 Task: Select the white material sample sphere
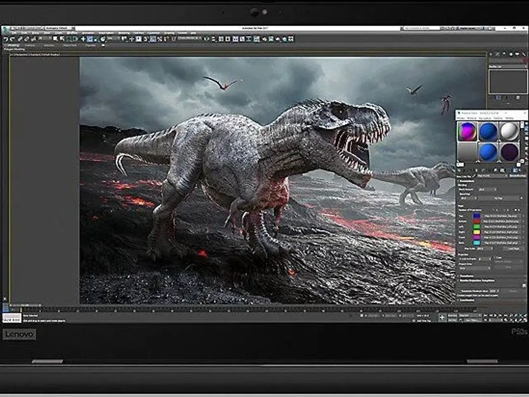(509, 132)
